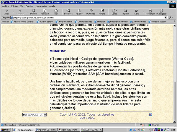The image size is (177, 132).
Task: Open the Archivo menu
Action: 5,6
